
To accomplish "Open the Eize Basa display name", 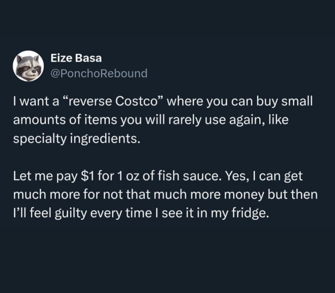I will point(76,58).
